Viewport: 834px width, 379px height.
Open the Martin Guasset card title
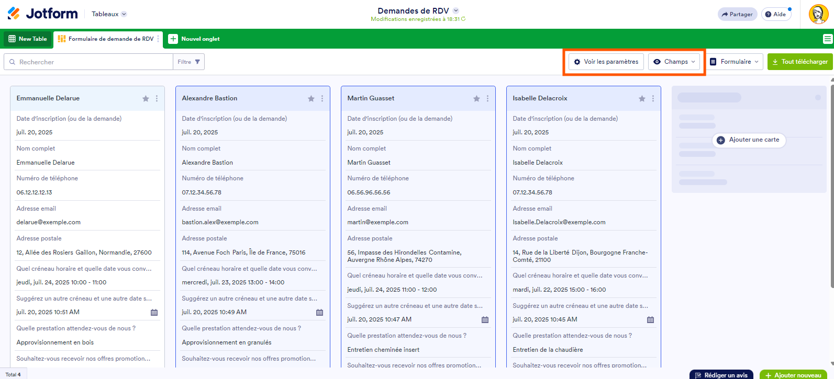(x=371, y=98)
